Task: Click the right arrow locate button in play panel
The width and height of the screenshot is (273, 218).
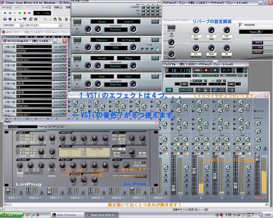Action: click(x=231, y=84)
